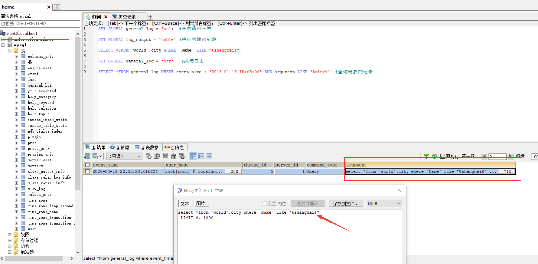Select the add new row icon
The height and width of the screenshot is (264, 538).
coord(148,156)
